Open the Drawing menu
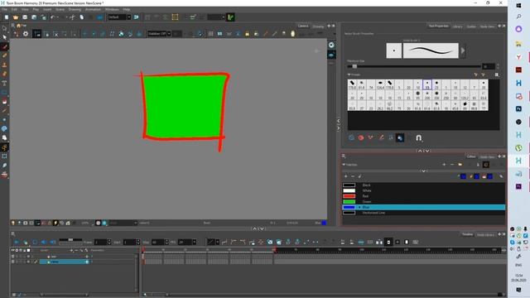Viewport: 530px width, 298px height. [75, 10]
